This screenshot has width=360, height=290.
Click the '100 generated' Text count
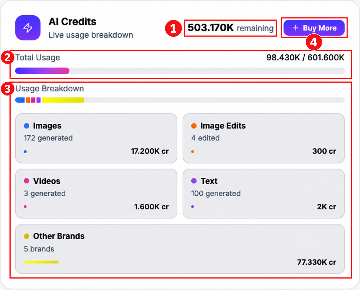click(216, 194)
